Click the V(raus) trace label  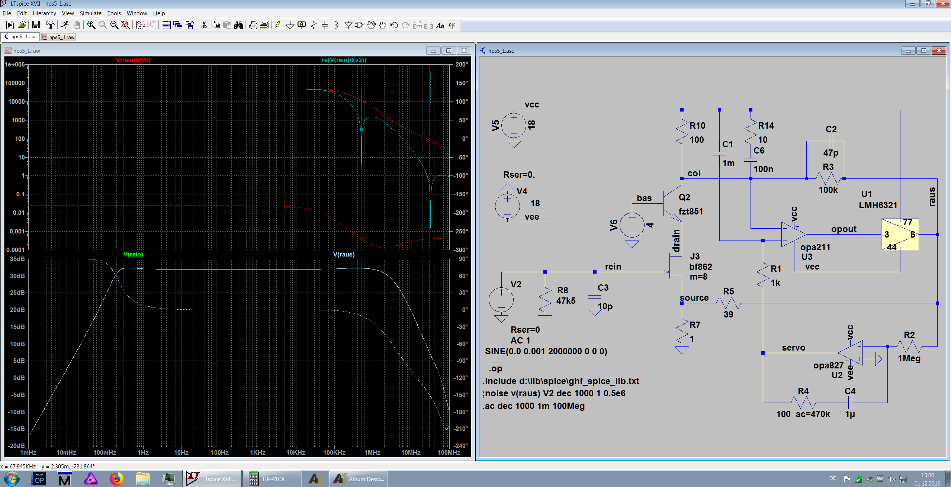[344, 254]
